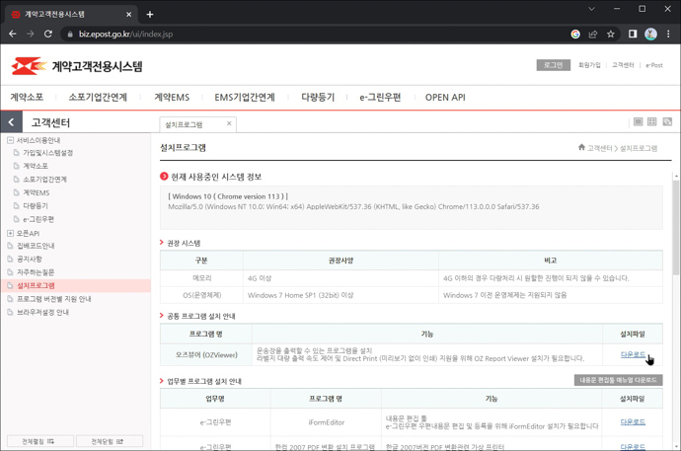
Task: Open 가입및시스템설정 in sidebar tree
Action: tap(47, 153)
